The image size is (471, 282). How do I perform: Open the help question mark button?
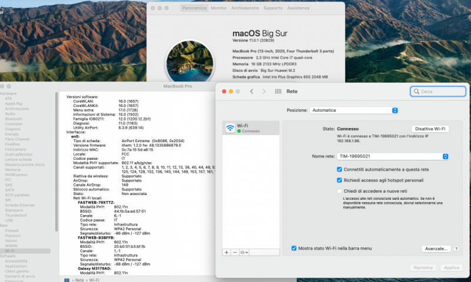[456, 249]
